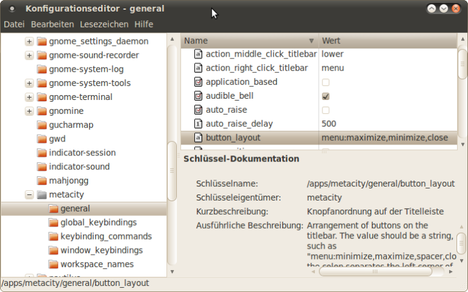Screen dimensions: 468x292
Task: Enable the application_based checkbox
Action: pyautogui.click(x=325, y=82)
